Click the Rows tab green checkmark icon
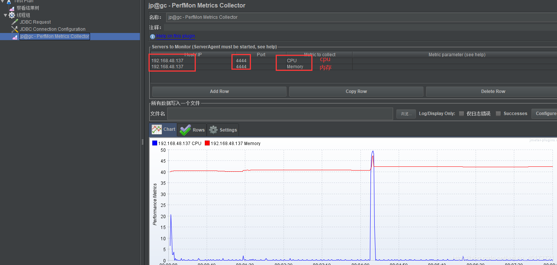This screenshot has width=557, height=265. tap(185, 130)
